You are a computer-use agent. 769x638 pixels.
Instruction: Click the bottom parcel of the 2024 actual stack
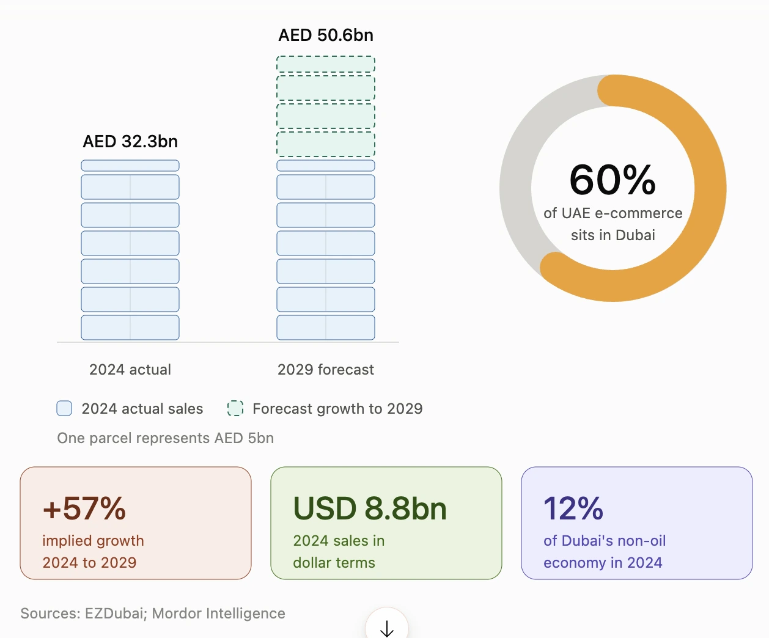(130, 328)
